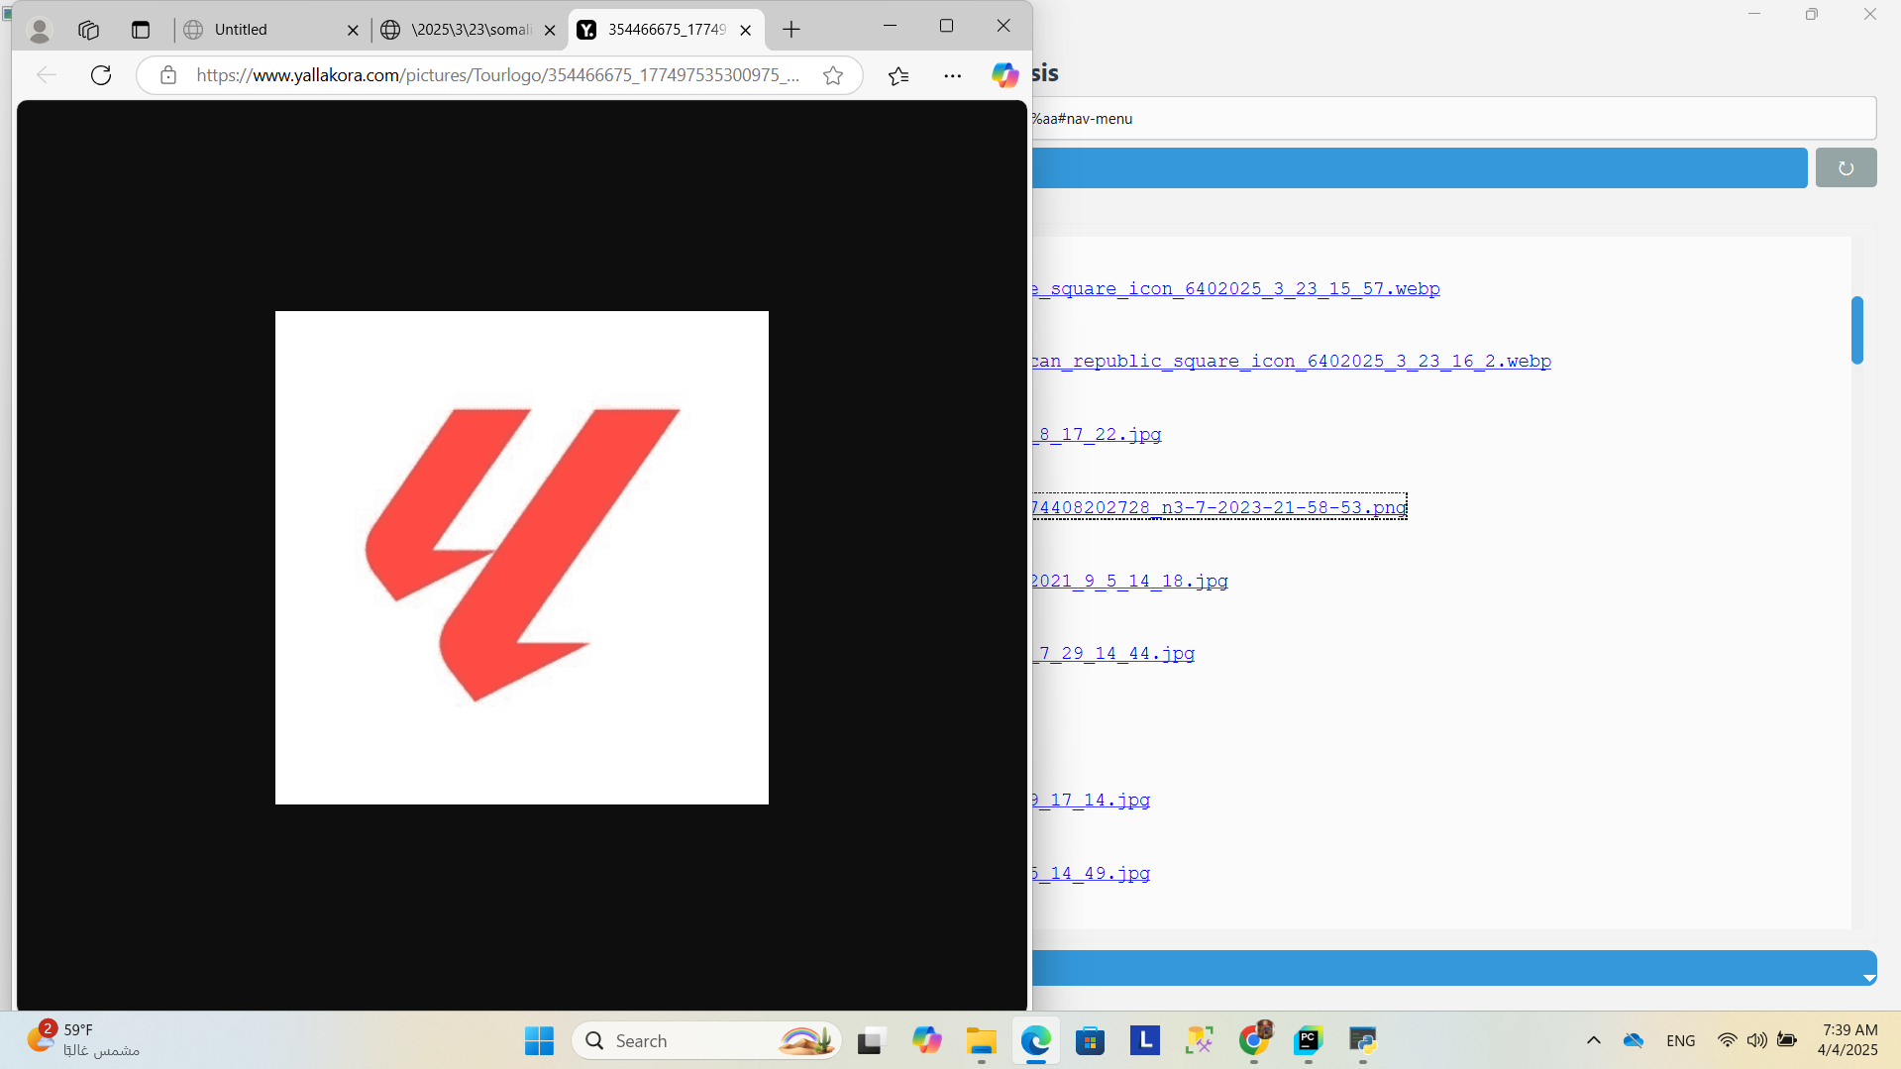View site information lock icon
Viewport: 1901px width, 1069px height.
pos(168,75)
